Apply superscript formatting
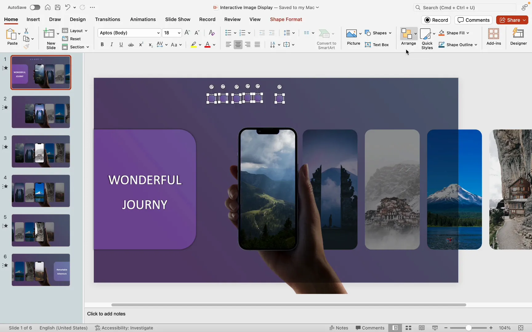 (x=141, y=45)
